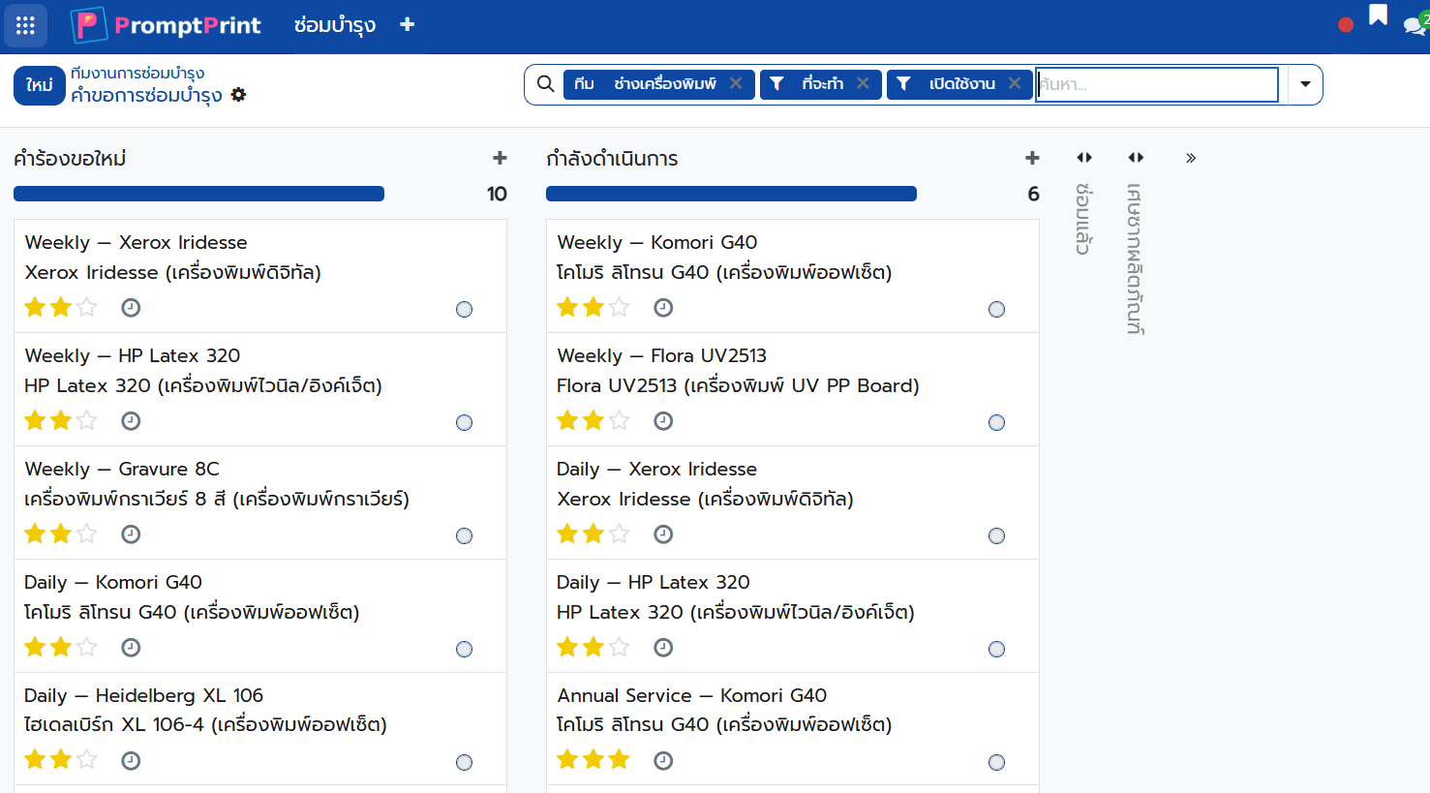Open activity clock on Weekly — Gravure 8C
Viewport: 1430px width, 793px height.
[131, 534]
